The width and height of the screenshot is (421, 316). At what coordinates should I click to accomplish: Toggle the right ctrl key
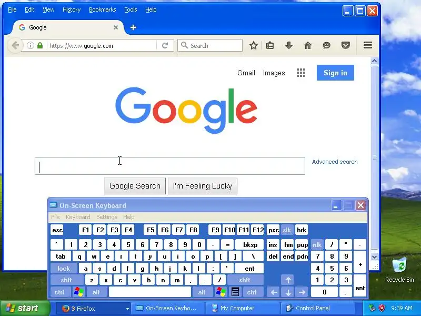252,292
